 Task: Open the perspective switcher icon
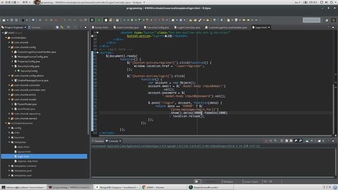[x=327, y=20]
